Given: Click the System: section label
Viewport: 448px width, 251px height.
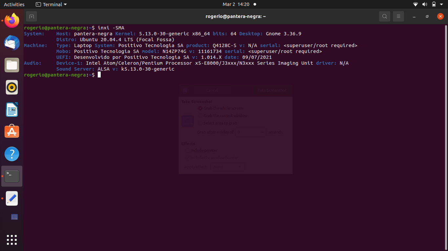Looking at the screenshot, I should pyautogui.click(x=34, y=34).
